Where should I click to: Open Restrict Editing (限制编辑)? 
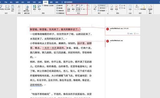pos(143,7)
